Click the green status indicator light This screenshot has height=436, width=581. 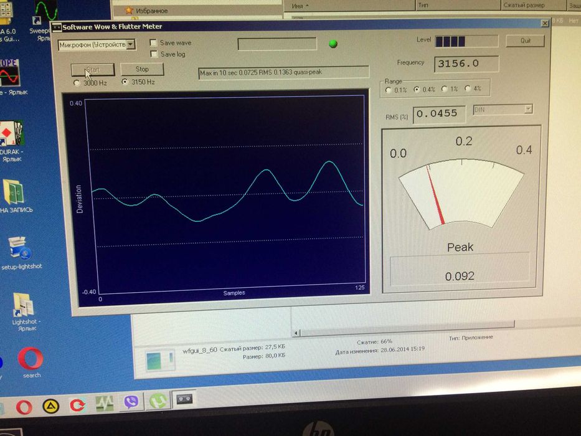point(333,44)
